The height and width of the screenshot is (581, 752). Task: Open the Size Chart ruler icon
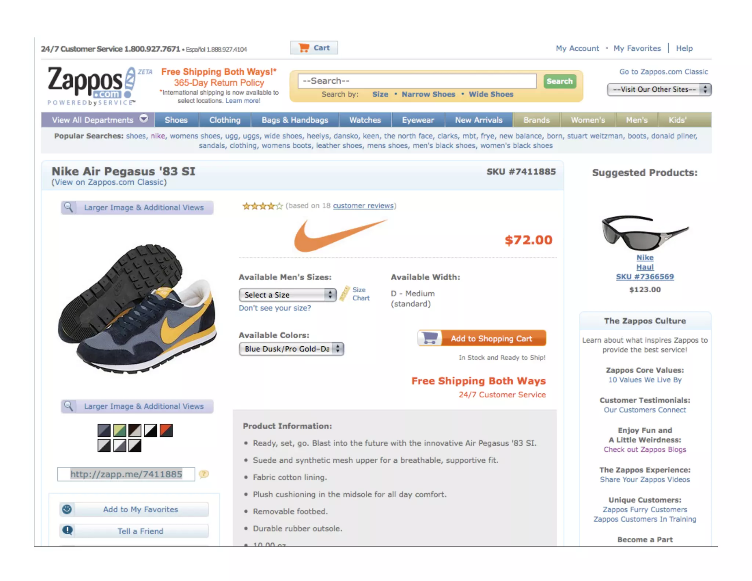(344, 294)
